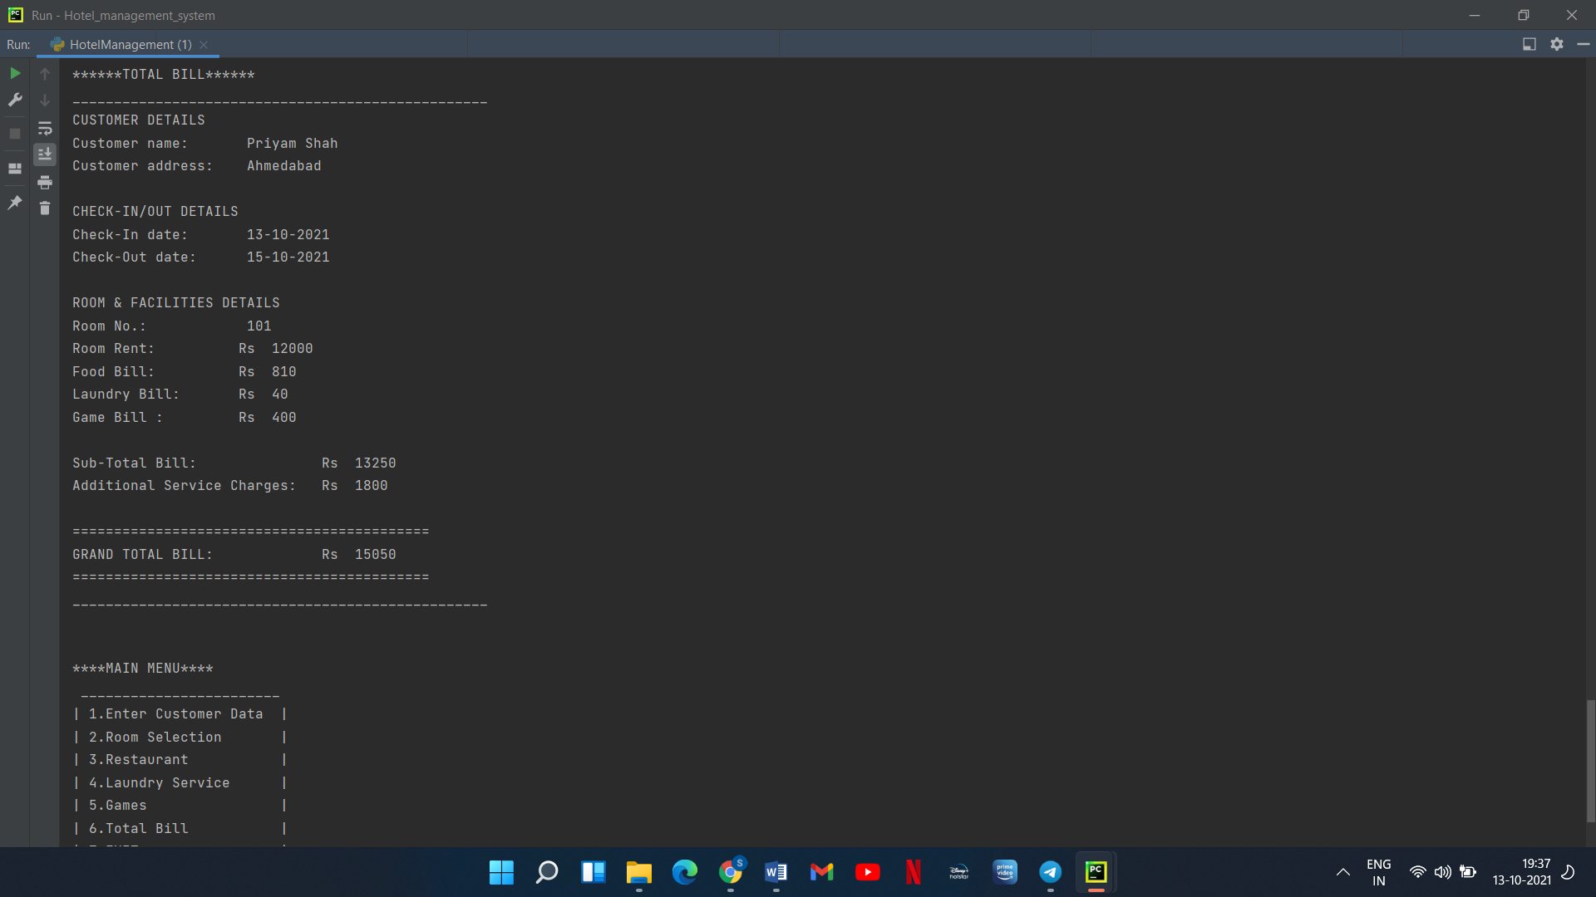Print the console output

[x=45, y=182]
